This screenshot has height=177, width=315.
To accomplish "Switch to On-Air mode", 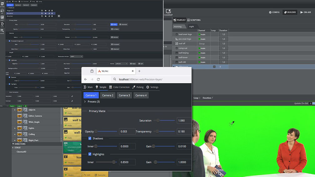I will pyautogui.click(x=306, y=12).
